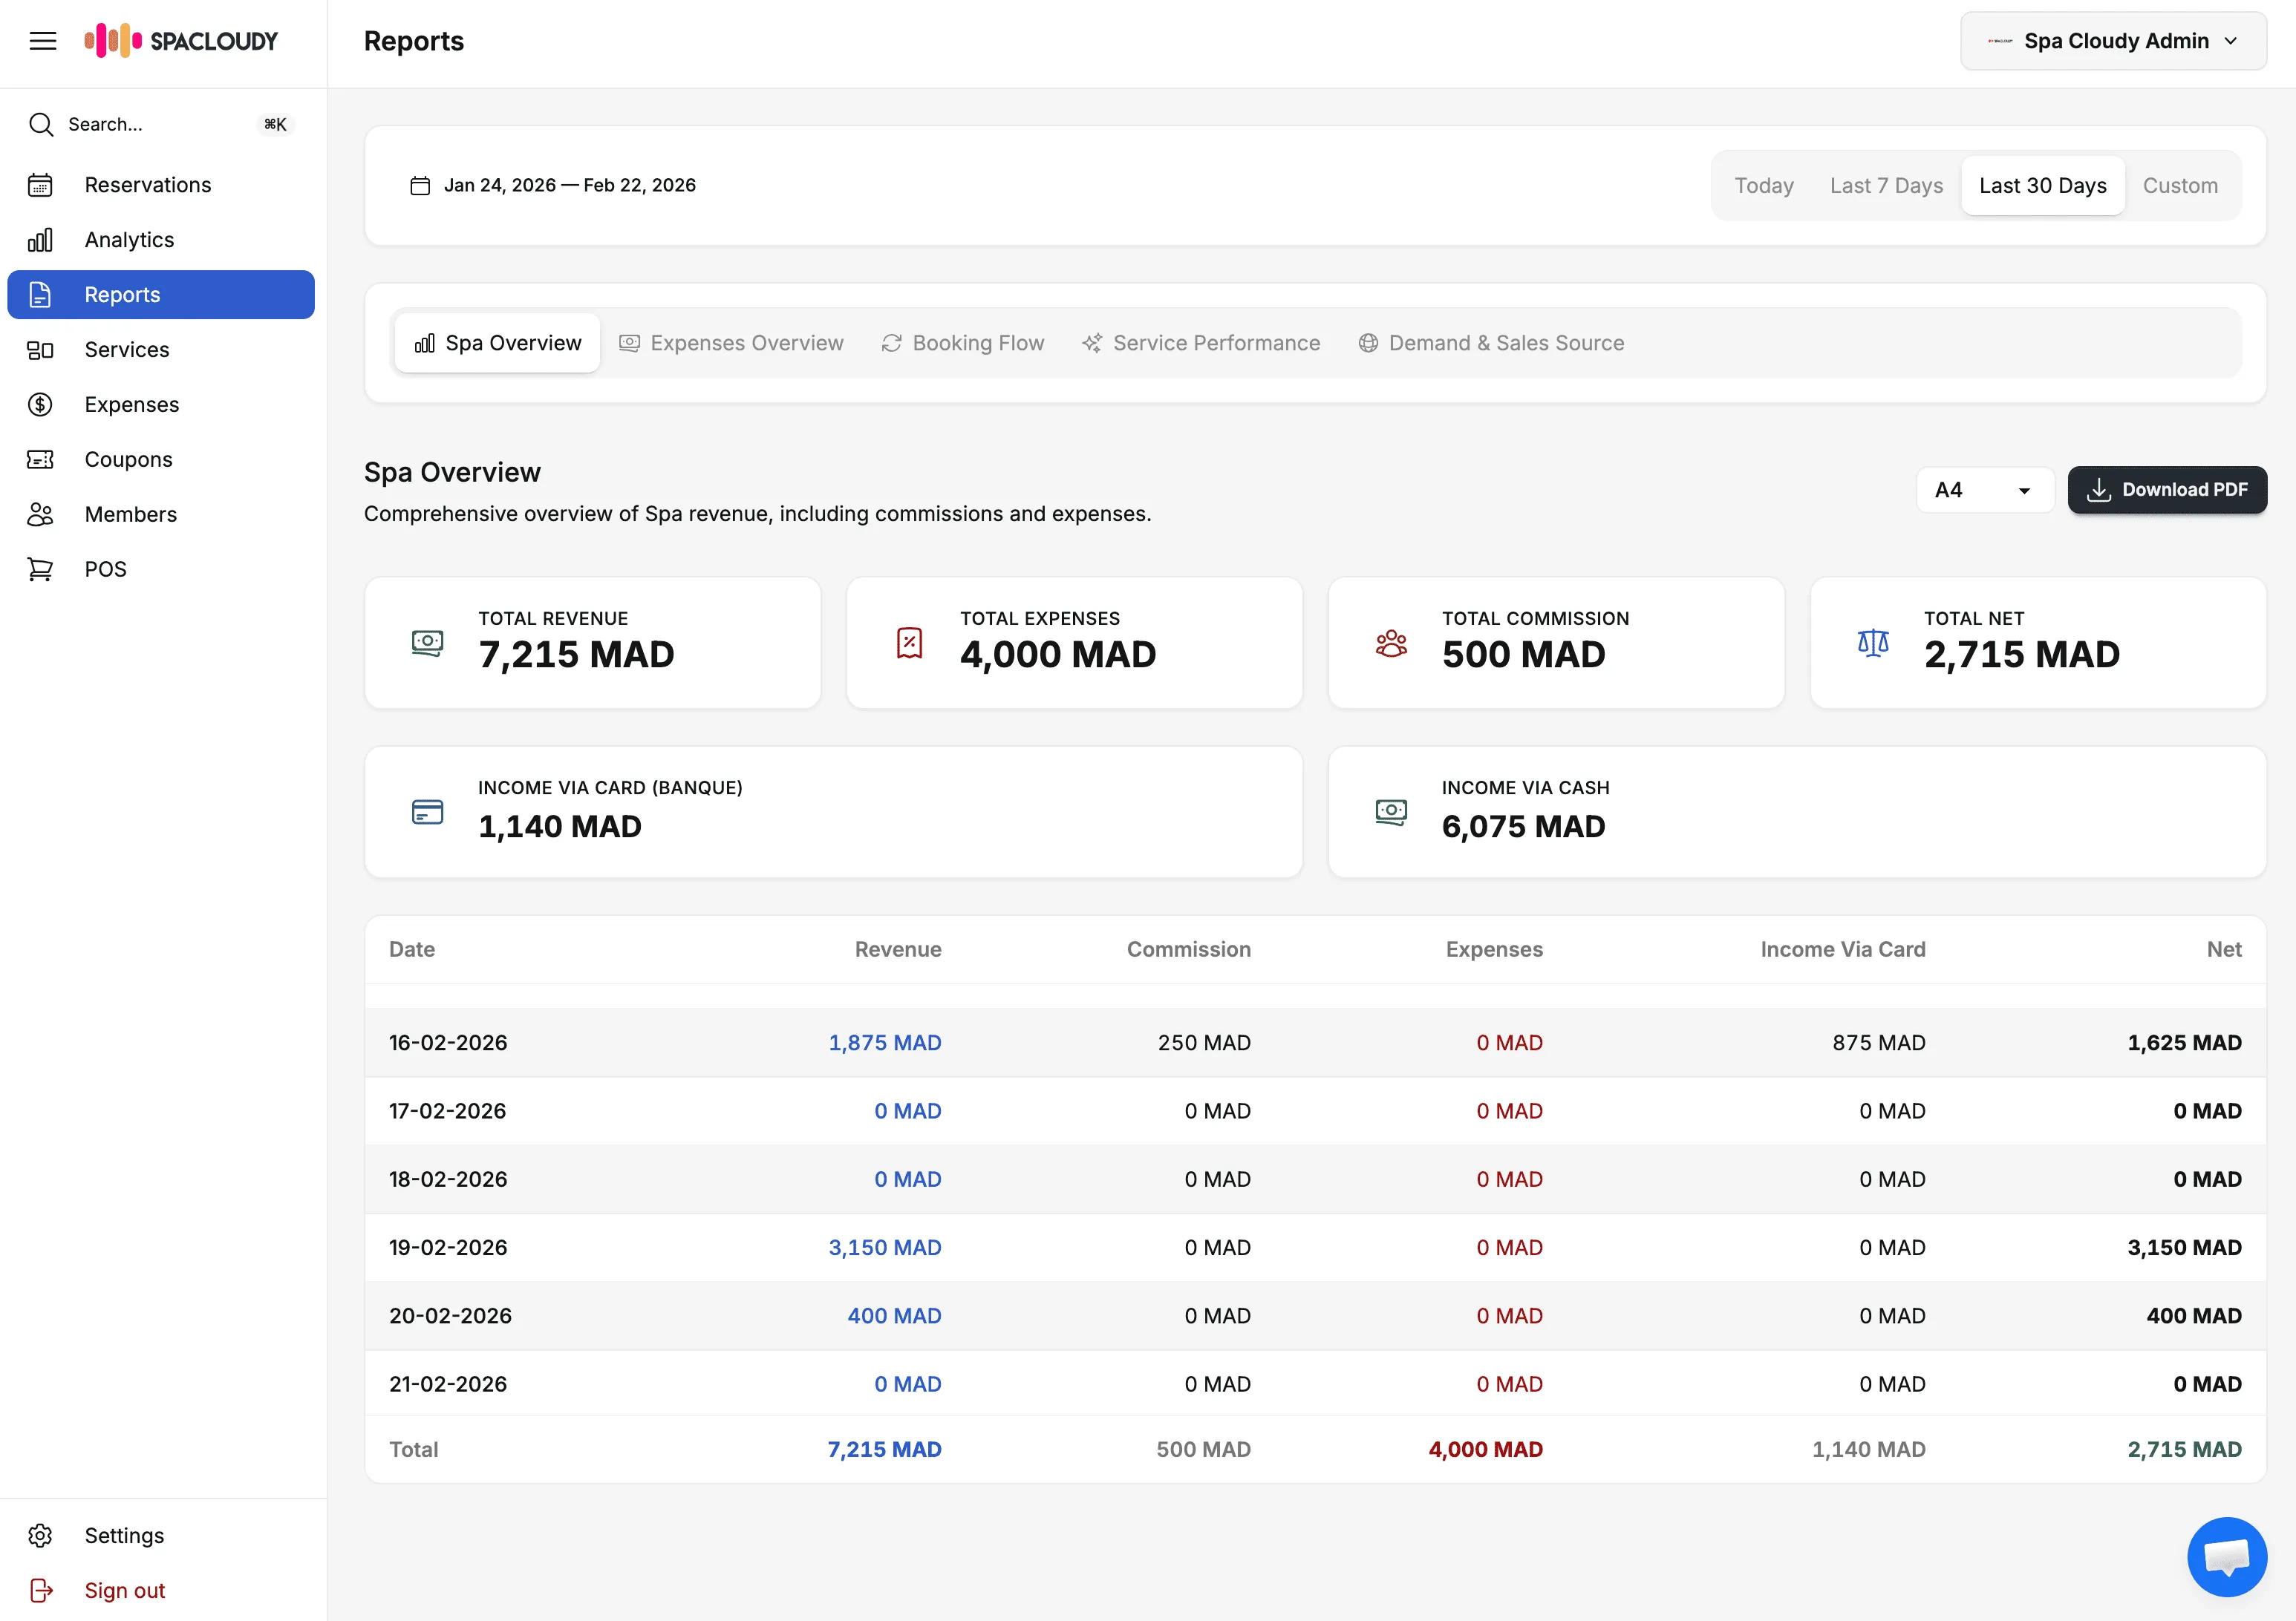Image resolution: width=2296 pixels, height=1621 pixels.
Task: Select the Reservations calendar icon in sidebar
Action: (40, 184)
